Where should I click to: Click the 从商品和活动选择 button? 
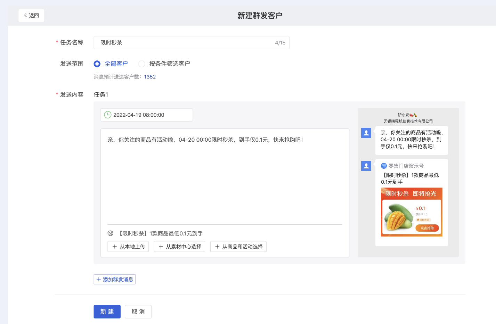(x=238, y=247)
